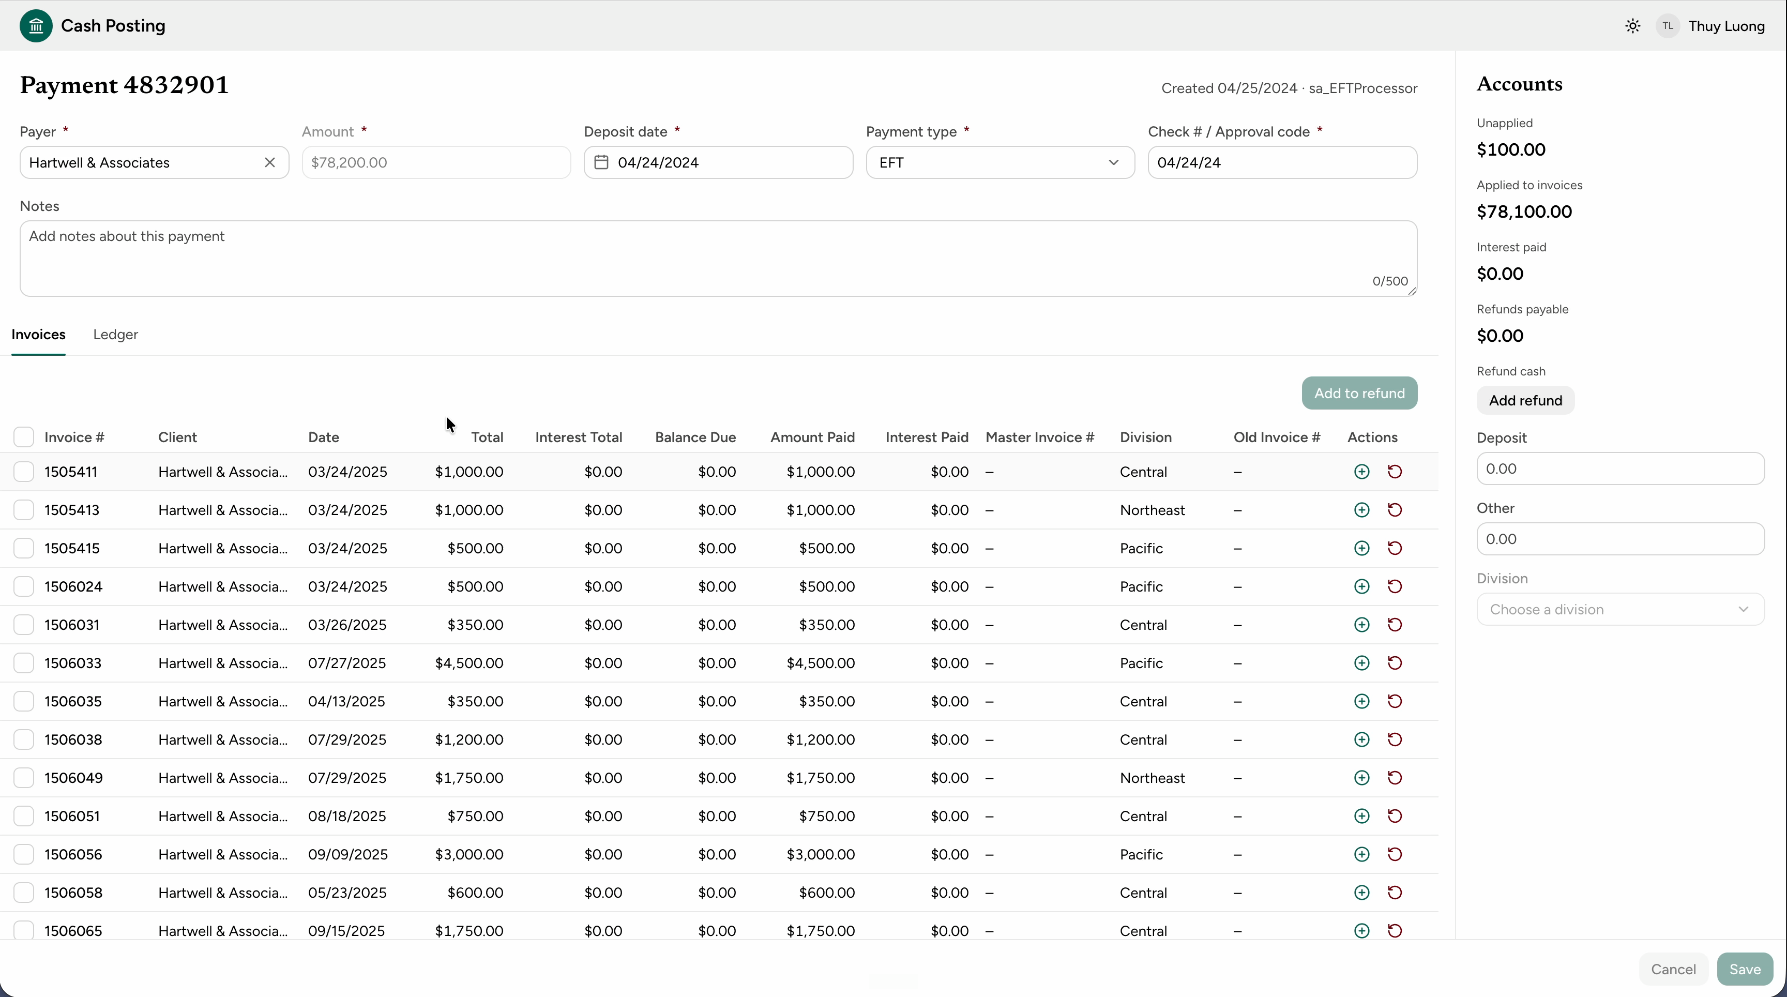Click the Invoice # column header
1787x997 pixels.
[x=74, y=437]
